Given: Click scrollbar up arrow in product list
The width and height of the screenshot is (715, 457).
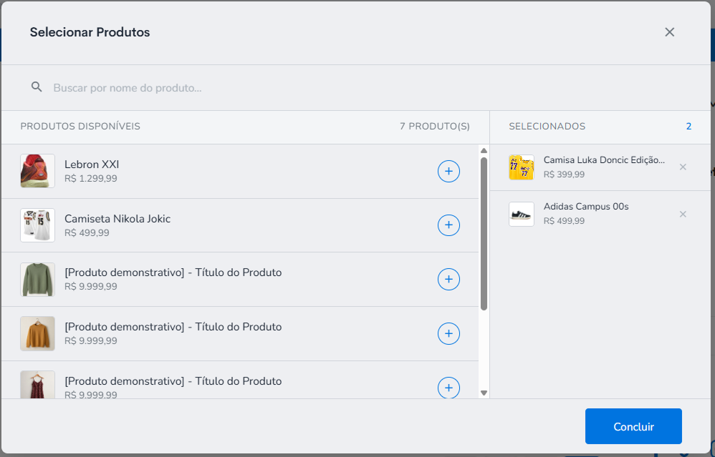Looking at the screenshot, I should point(484,151).
